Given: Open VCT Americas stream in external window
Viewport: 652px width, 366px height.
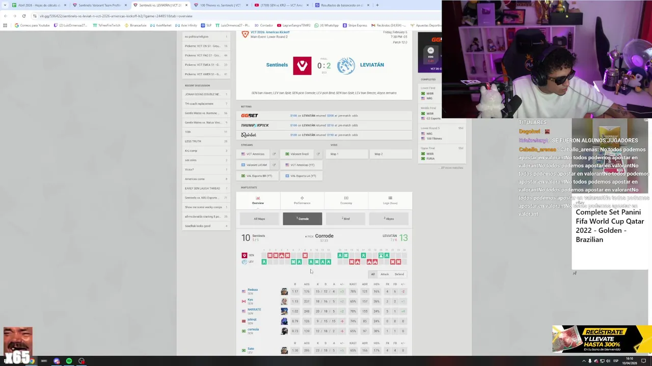Looking at the screenshot, I should point(274,154).
